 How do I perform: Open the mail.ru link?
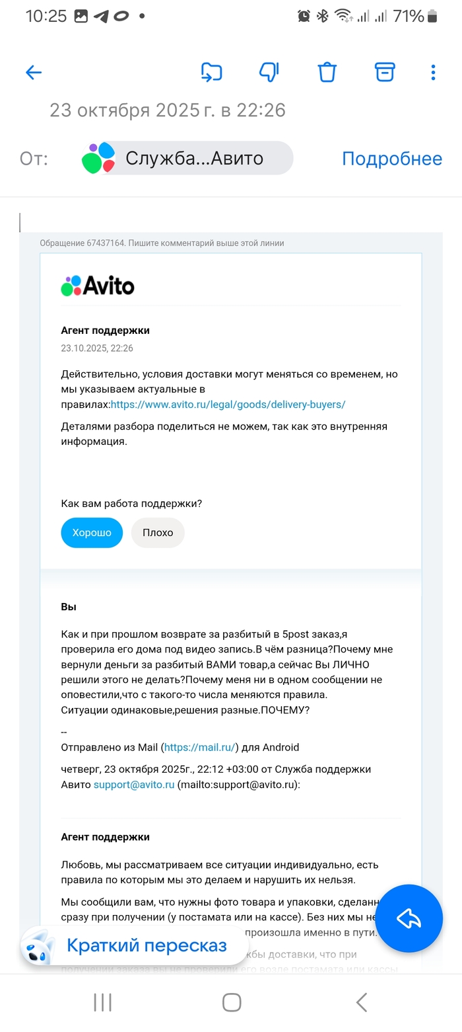pos(199,748)
